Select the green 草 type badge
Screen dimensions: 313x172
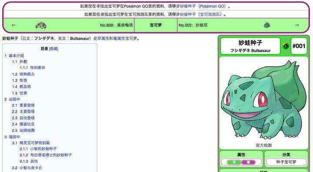(x=234, y=162)
